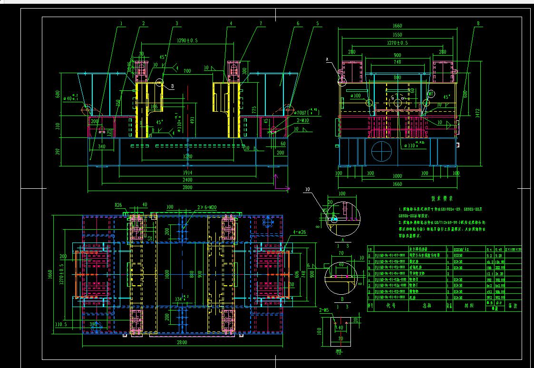
Task: Select the 1290±0.5 dimension text
Action: [x=187, y=40]
